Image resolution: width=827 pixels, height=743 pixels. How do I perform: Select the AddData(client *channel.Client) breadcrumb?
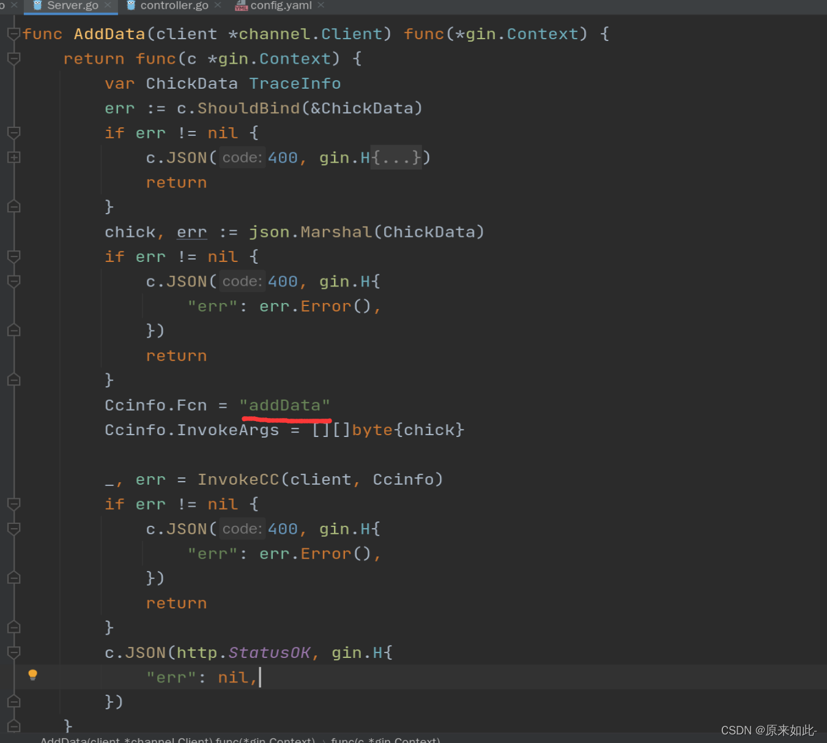click(x=177, y=739)
